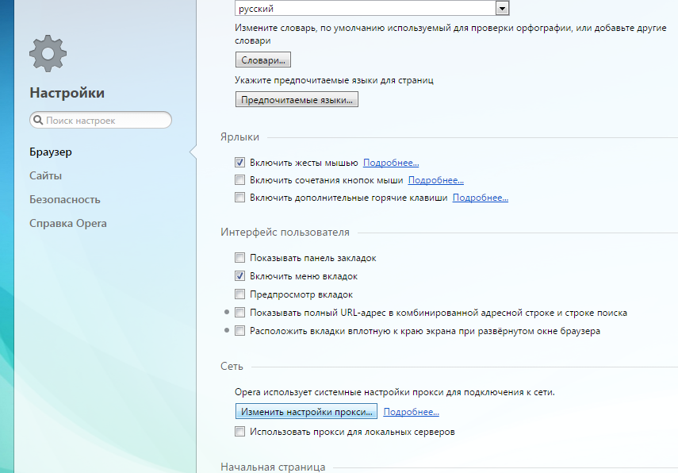
Task: Open Подробнее link next to proxy button
Action: [x=412, y=412]
